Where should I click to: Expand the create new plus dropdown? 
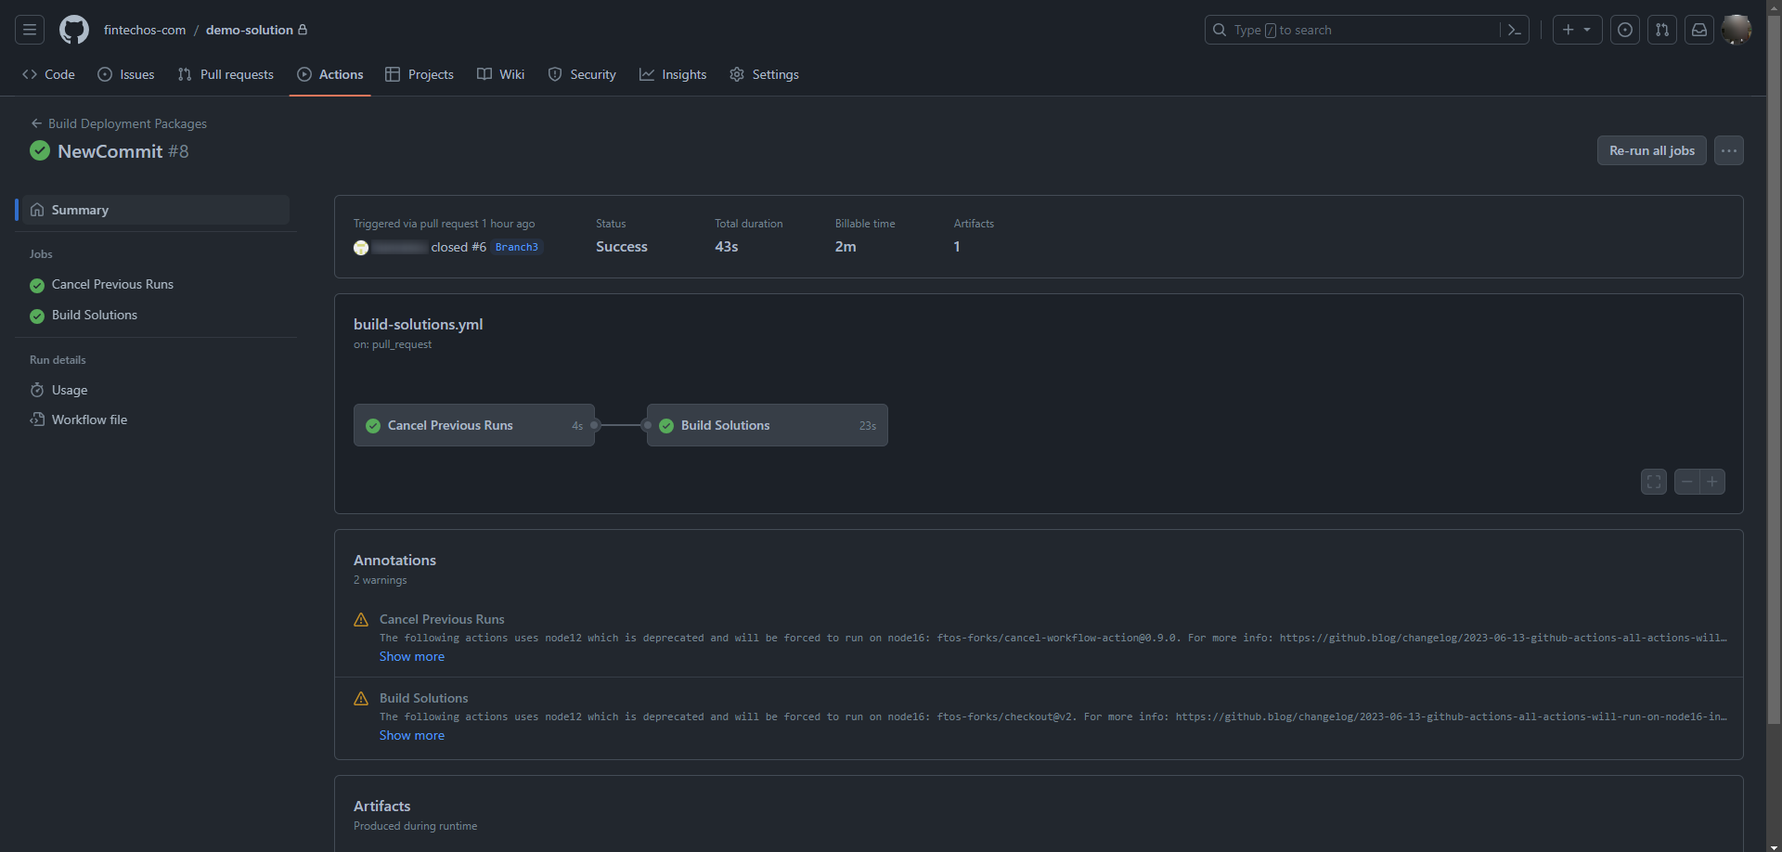tap(1577, 30)
